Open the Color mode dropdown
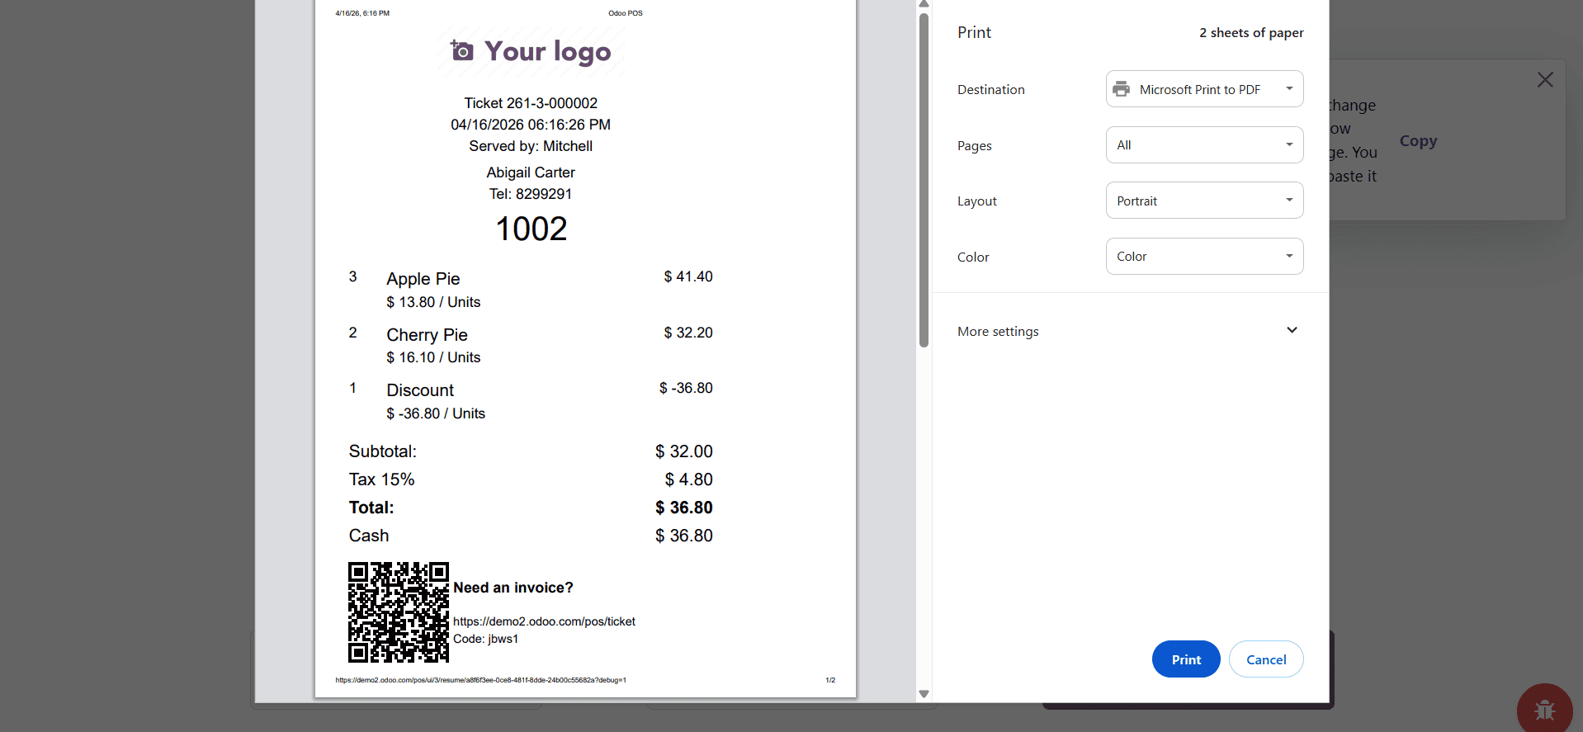1583x732 pixels. [x=1204, y=257]
